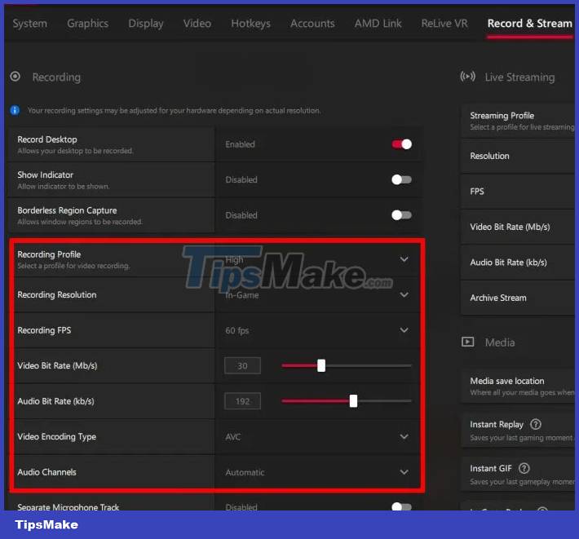Click the Instant GIF label
Viewport: 579px width, 539px height.
491,468
